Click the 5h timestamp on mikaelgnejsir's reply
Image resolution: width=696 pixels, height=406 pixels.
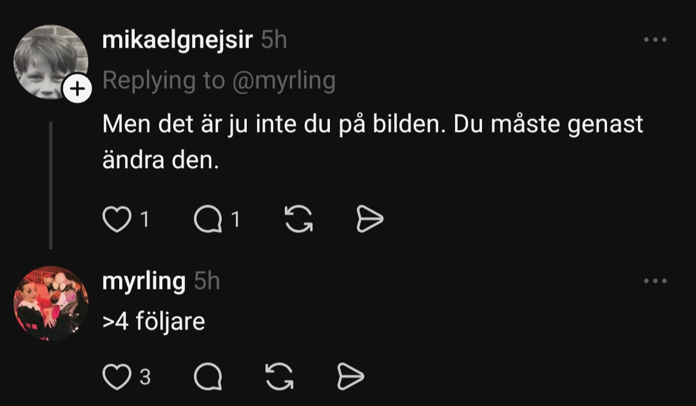(x=274, y=40)
